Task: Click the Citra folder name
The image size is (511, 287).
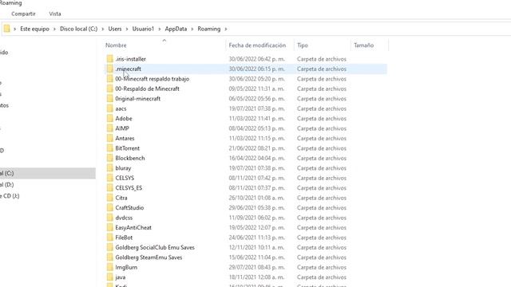Action: coord(121,198)
